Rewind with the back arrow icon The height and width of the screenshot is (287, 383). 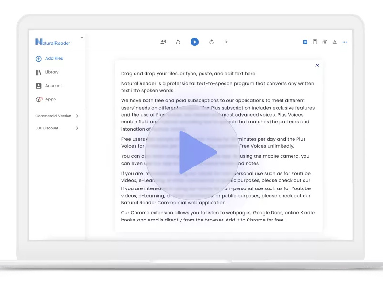[178, 42]
